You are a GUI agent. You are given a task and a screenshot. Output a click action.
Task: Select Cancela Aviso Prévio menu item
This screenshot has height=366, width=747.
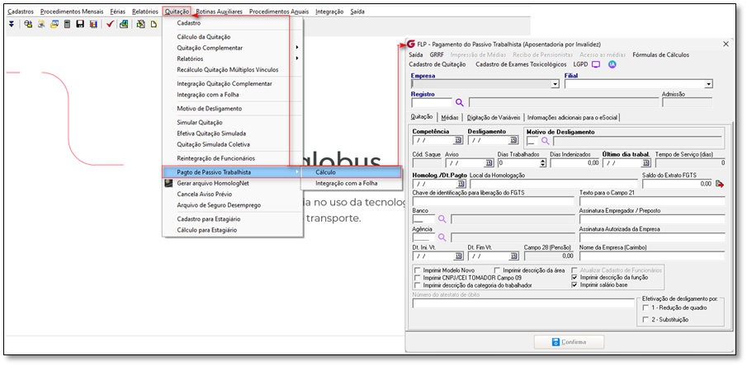(x=205, y=195)
